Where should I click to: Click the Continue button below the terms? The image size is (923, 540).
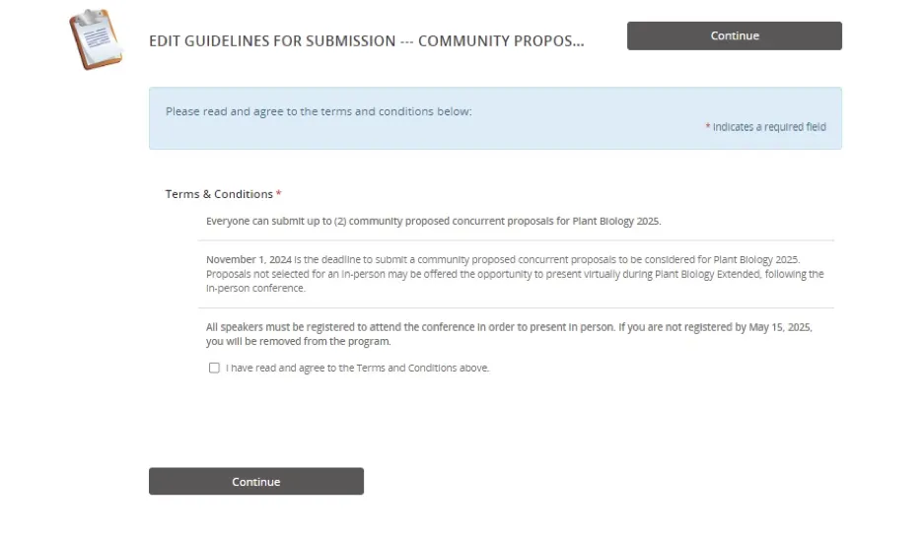(x=256, y=481)
